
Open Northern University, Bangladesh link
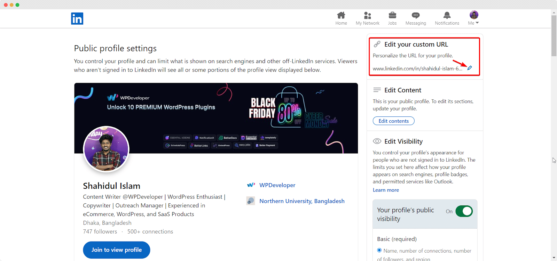click(x=302, y=201)
